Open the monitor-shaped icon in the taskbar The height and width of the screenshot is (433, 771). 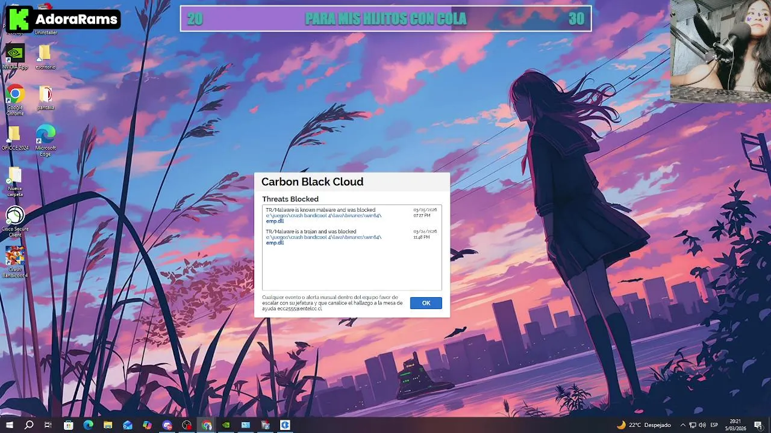click(246, 425)
